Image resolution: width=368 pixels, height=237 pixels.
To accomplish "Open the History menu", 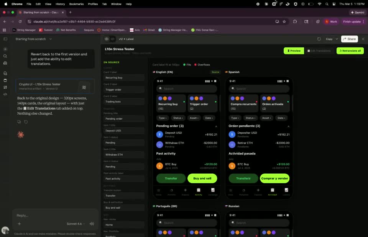I will (x=60, y=4).
